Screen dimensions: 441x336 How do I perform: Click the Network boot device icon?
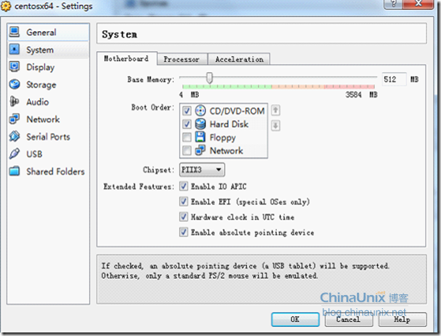click(x=200, y=150)
